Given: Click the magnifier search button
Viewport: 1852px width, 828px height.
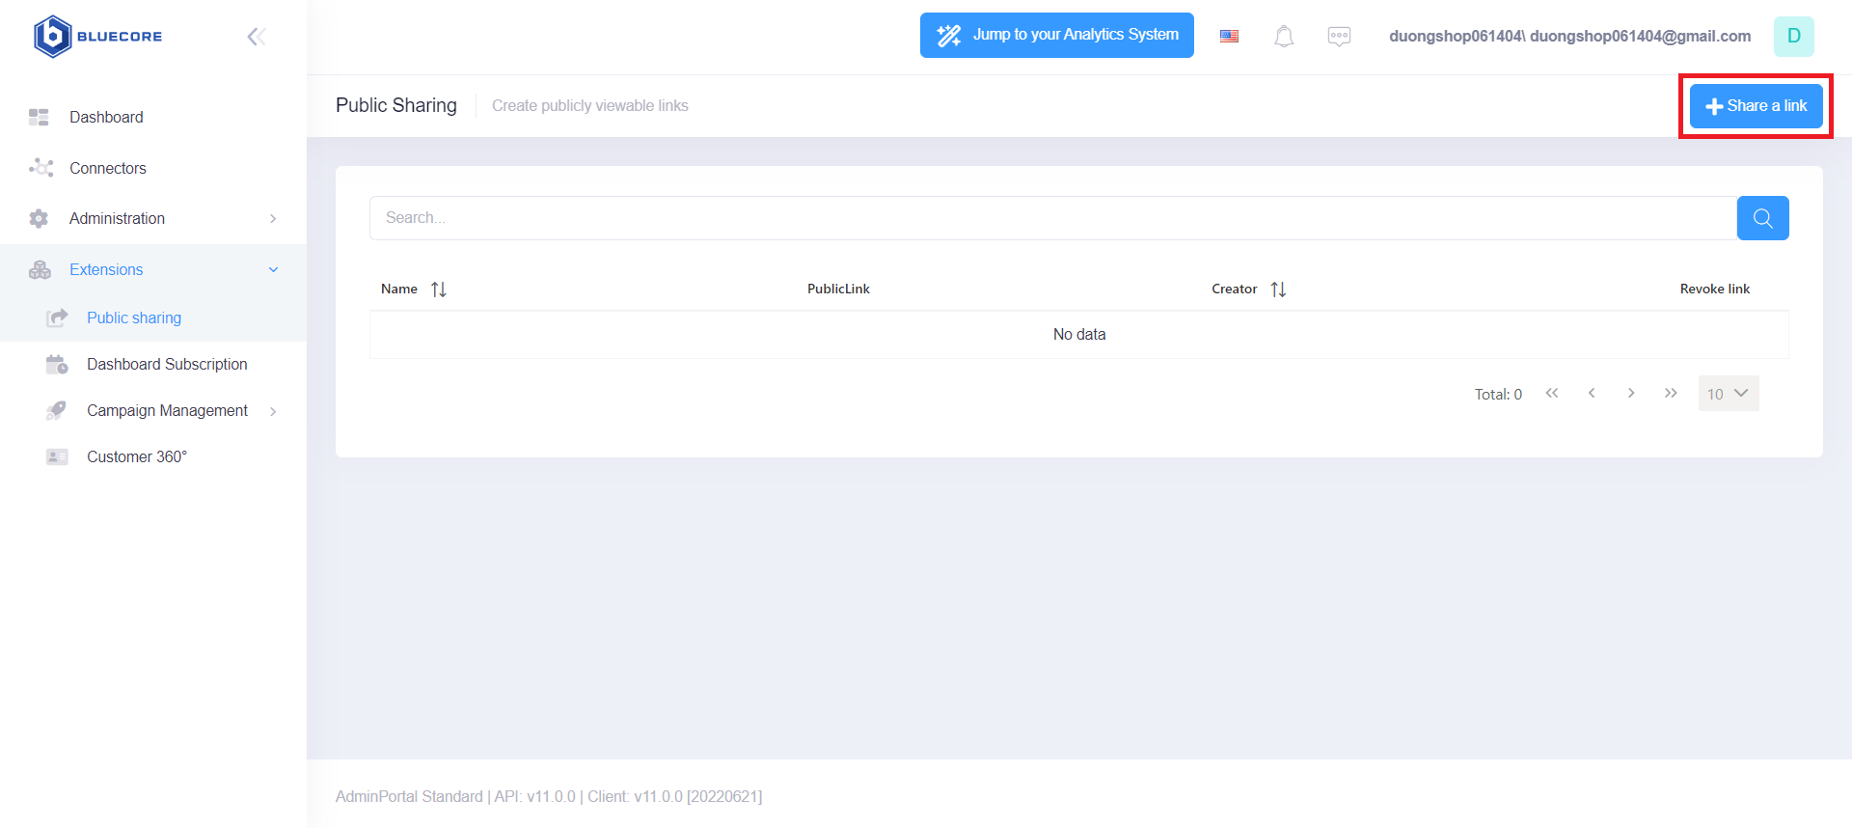Looking at the screenshot, I should (1762, 218).
